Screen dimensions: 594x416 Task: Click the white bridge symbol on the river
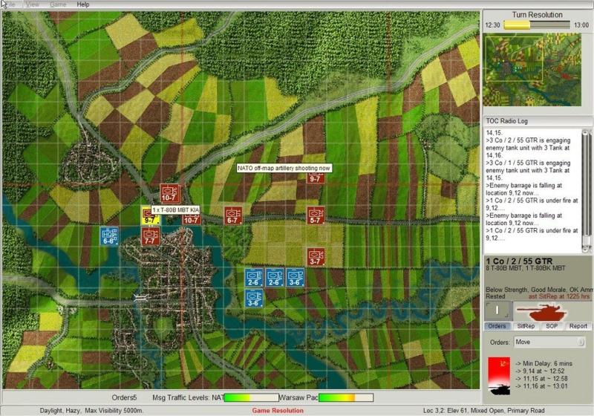[x=140, y=296]
